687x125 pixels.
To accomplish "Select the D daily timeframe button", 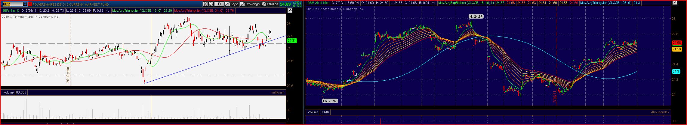I will (219, 4).
